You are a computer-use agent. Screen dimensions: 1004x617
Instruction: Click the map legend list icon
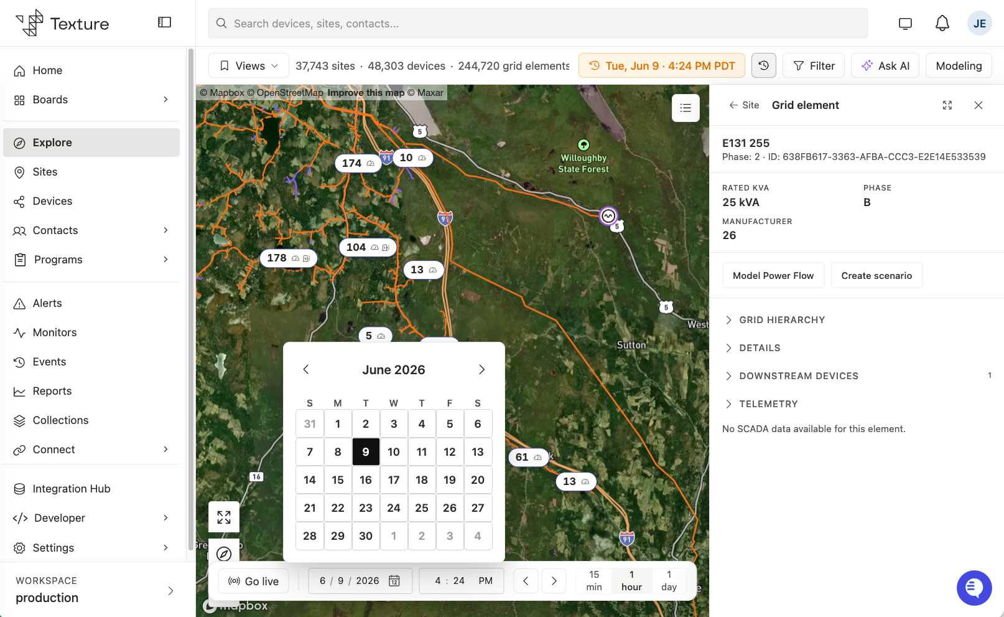tap(686, 108)
